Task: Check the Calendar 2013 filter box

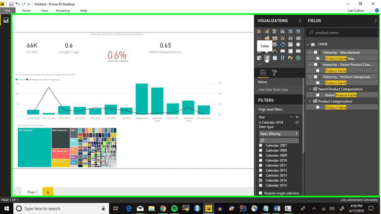Action: tap(261, 175)
